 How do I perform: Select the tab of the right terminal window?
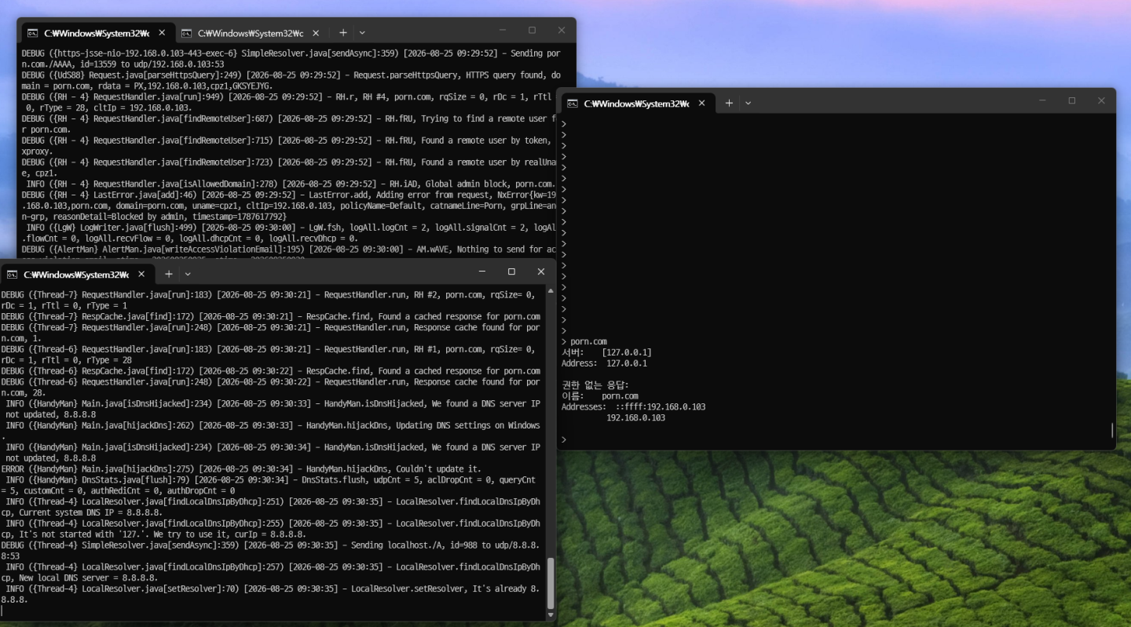(636, 104)
